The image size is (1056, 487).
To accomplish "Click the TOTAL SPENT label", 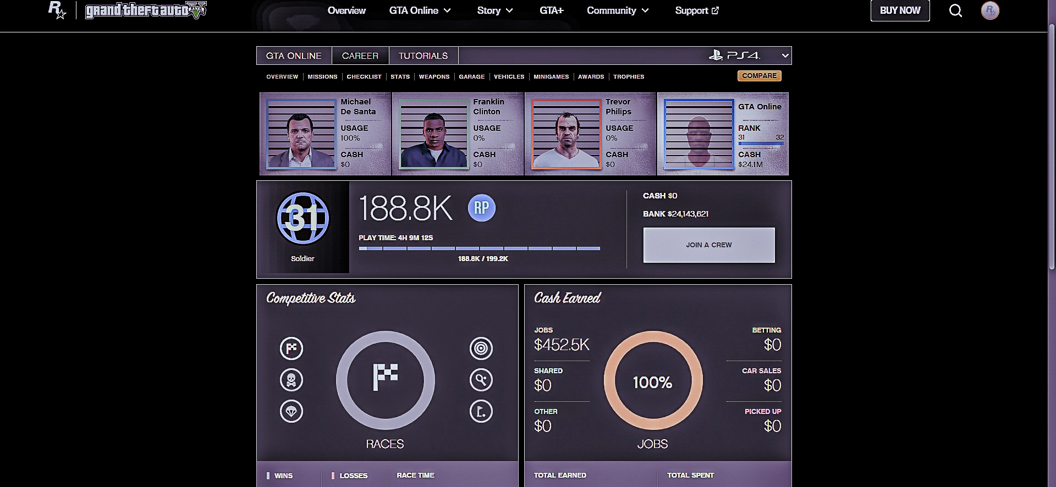I will (x=690, y=475).
